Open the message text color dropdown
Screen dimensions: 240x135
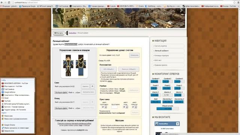134,107
